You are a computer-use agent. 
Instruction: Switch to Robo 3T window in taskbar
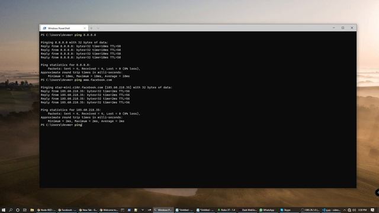click(x=226, y=210)
